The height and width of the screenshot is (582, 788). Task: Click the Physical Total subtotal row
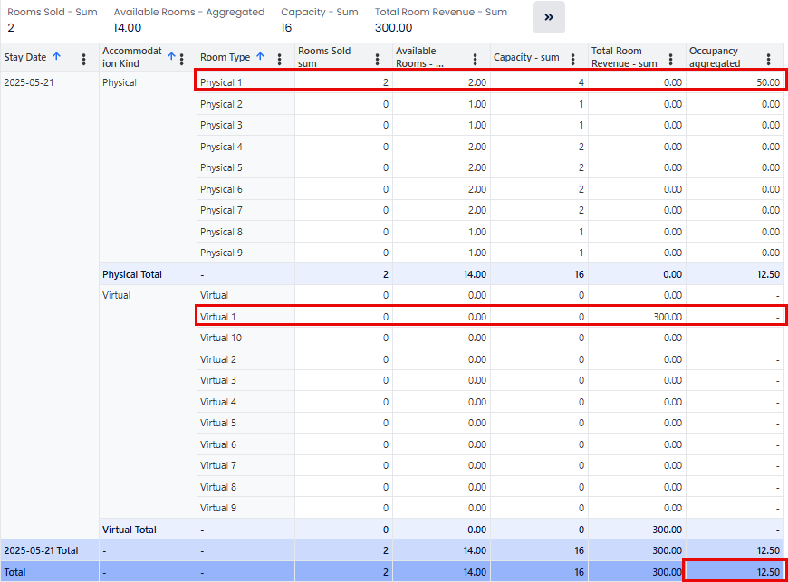point(132,274)
